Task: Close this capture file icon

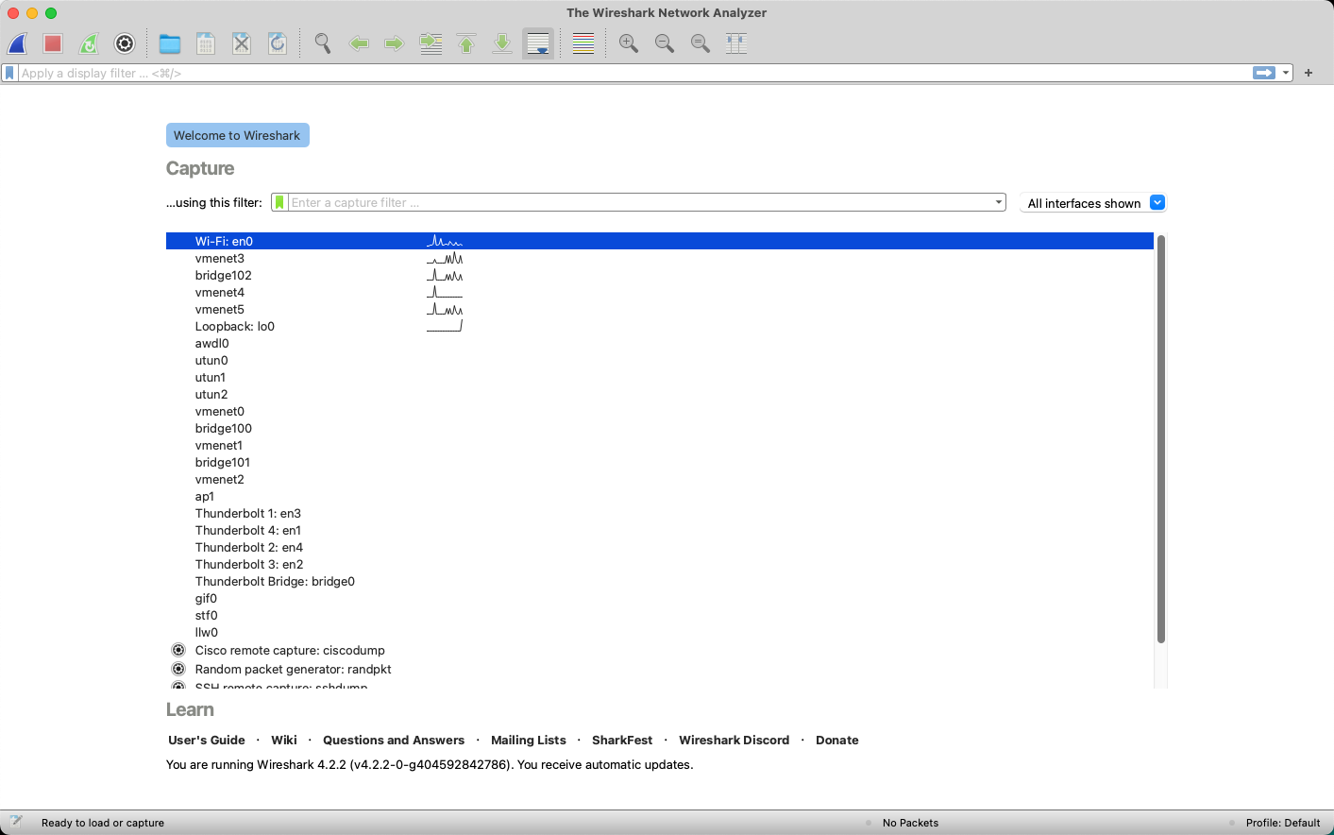Action: 242,43
